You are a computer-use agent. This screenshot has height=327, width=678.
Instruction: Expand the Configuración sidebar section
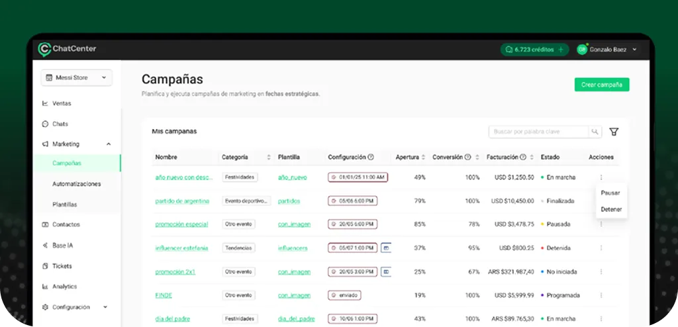[105, 307]
